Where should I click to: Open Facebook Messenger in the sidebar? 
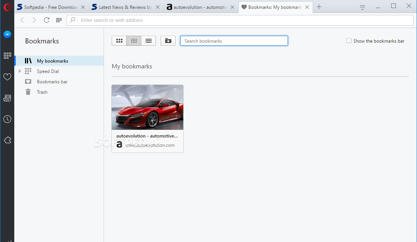7,35
